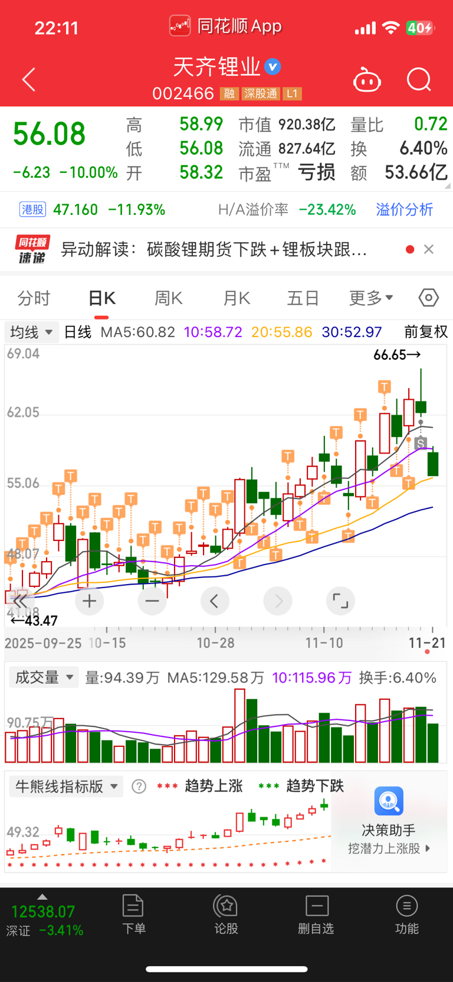453x982 pixels.
Task: Expand the 更多 chart period menu
Action: (x=371, y=298)
